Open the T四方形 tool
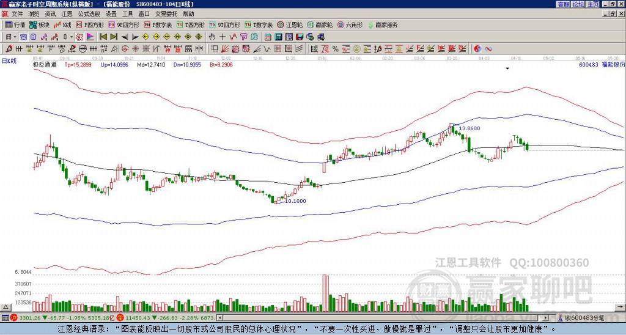626x335 pixels. [190, 24]
